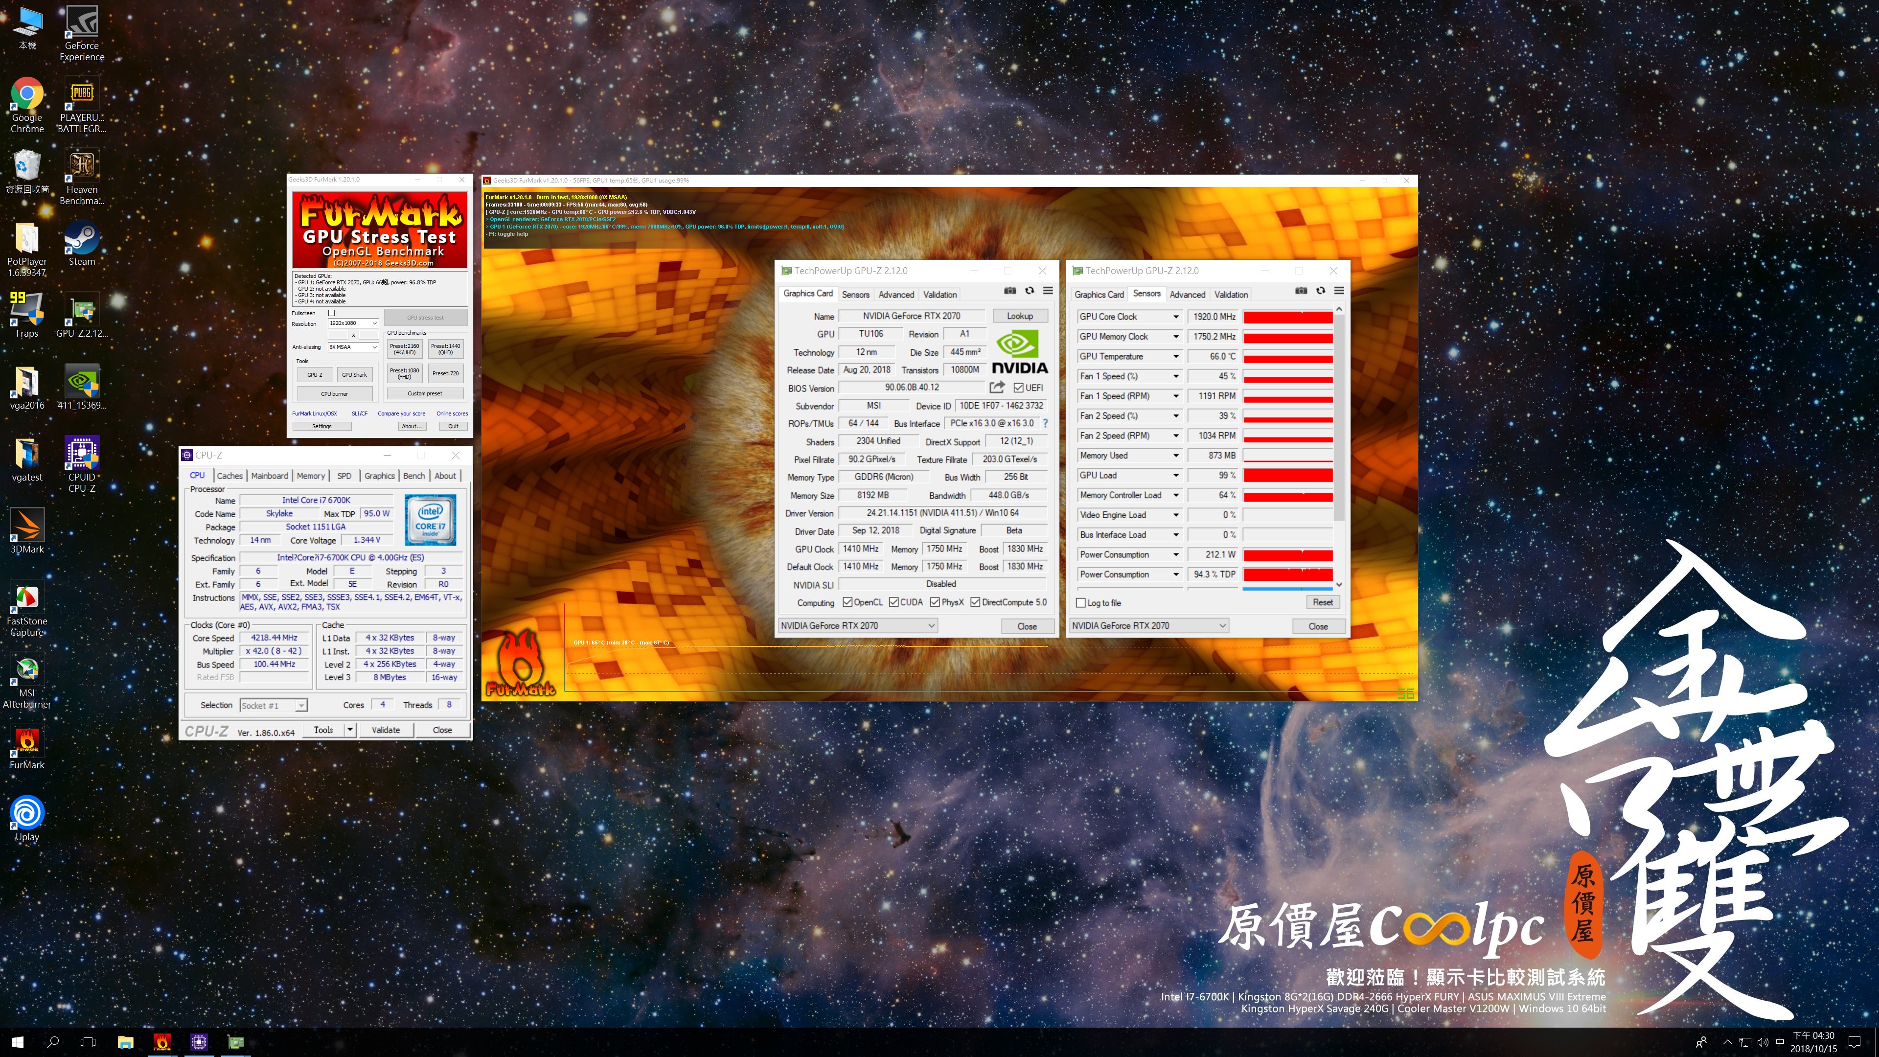Expand GPU Core Clock sensor dropdown
This screenshot has width=1879, height=1057.
[1176, 317]
